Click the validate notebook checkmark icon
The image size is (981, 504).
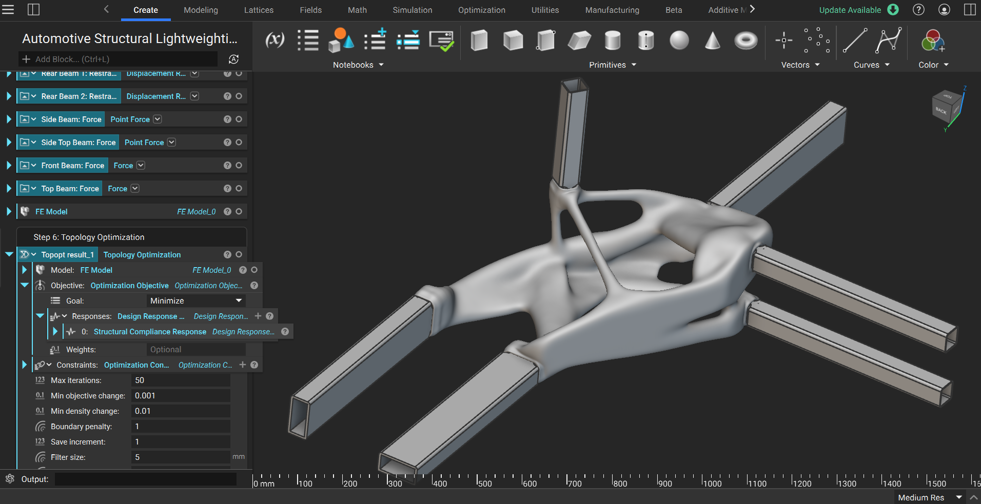441,41
